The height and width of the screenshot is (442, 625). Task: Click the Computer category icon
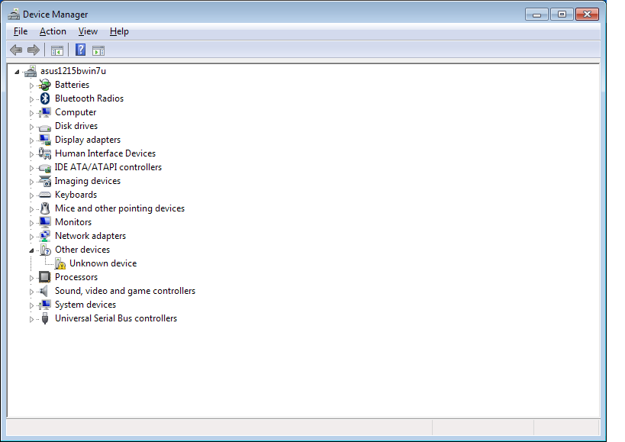click(45, 112)
